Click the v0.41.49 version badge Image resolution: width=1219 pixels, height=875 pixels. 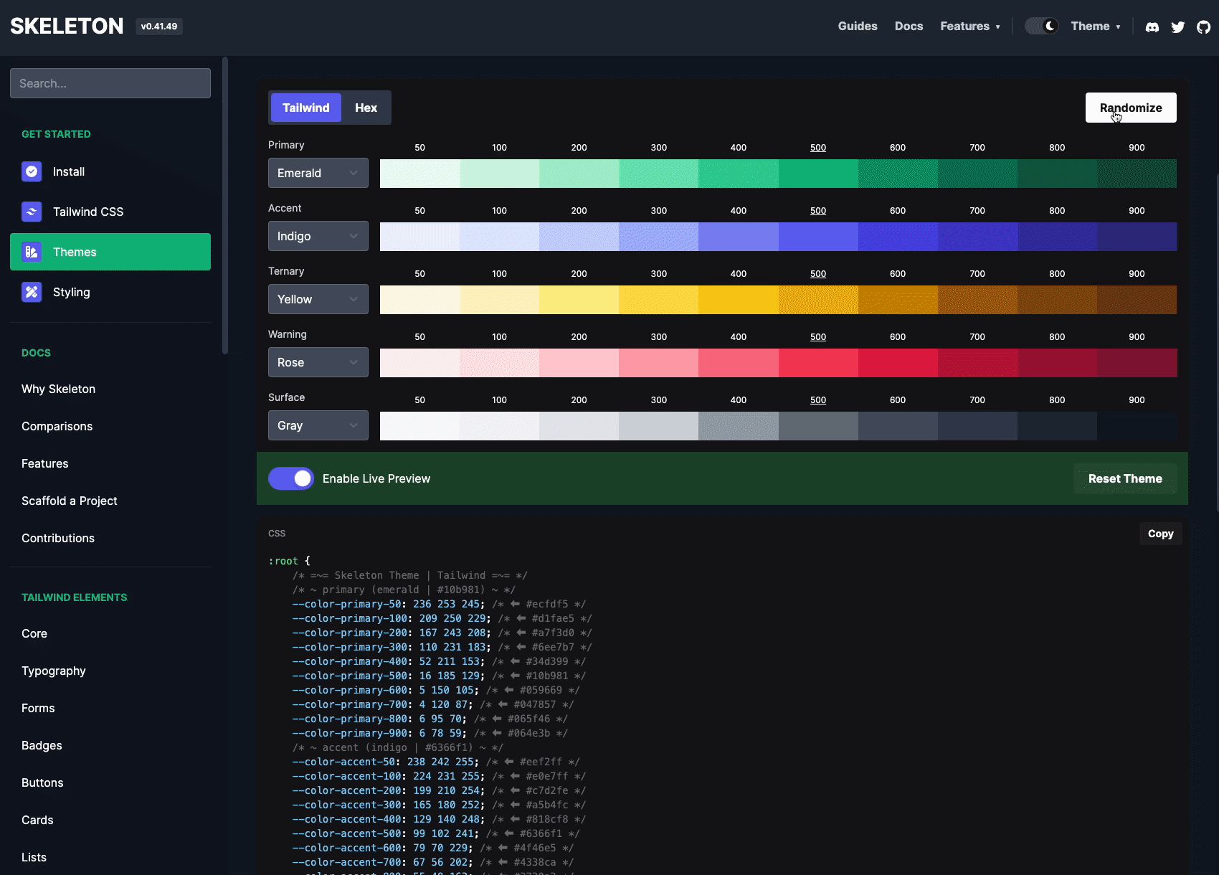pyautogui.click(x=159, y=27)
